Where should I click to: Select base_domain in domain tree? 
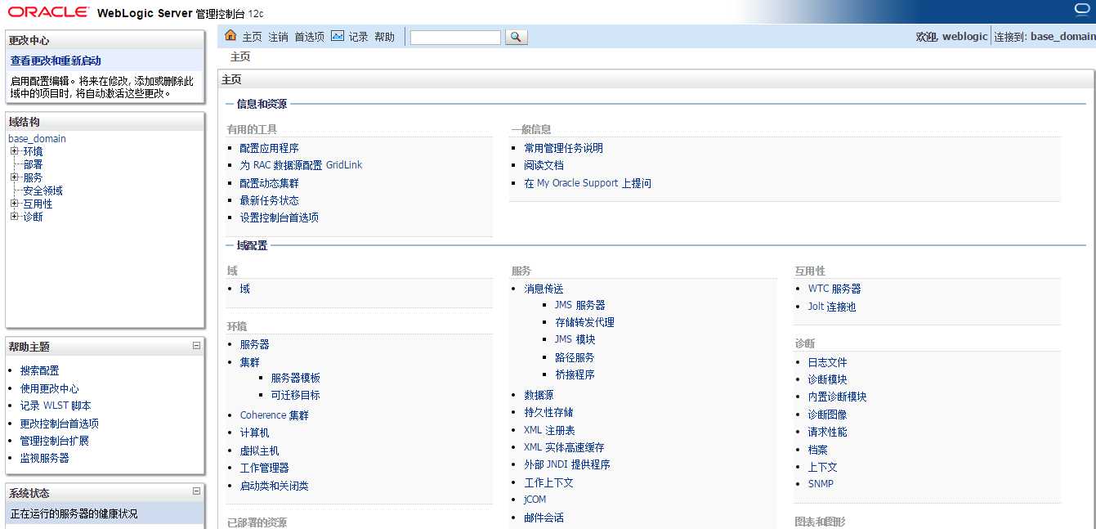click(x=37, y=138)
